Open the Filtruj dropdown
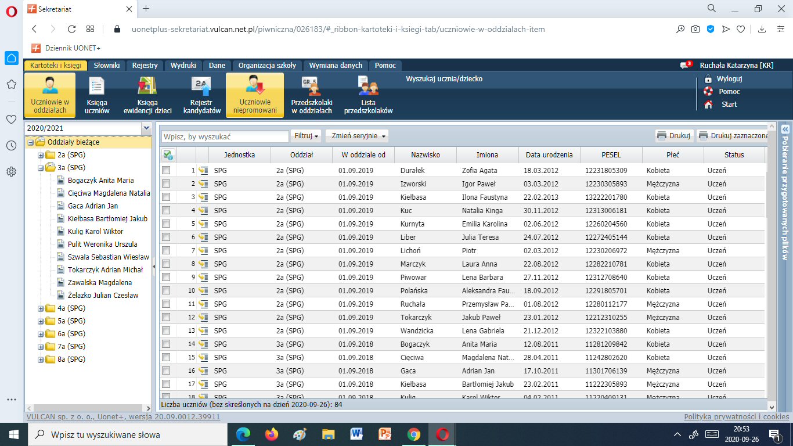793x446 pixels. click(x=307, y=136)
